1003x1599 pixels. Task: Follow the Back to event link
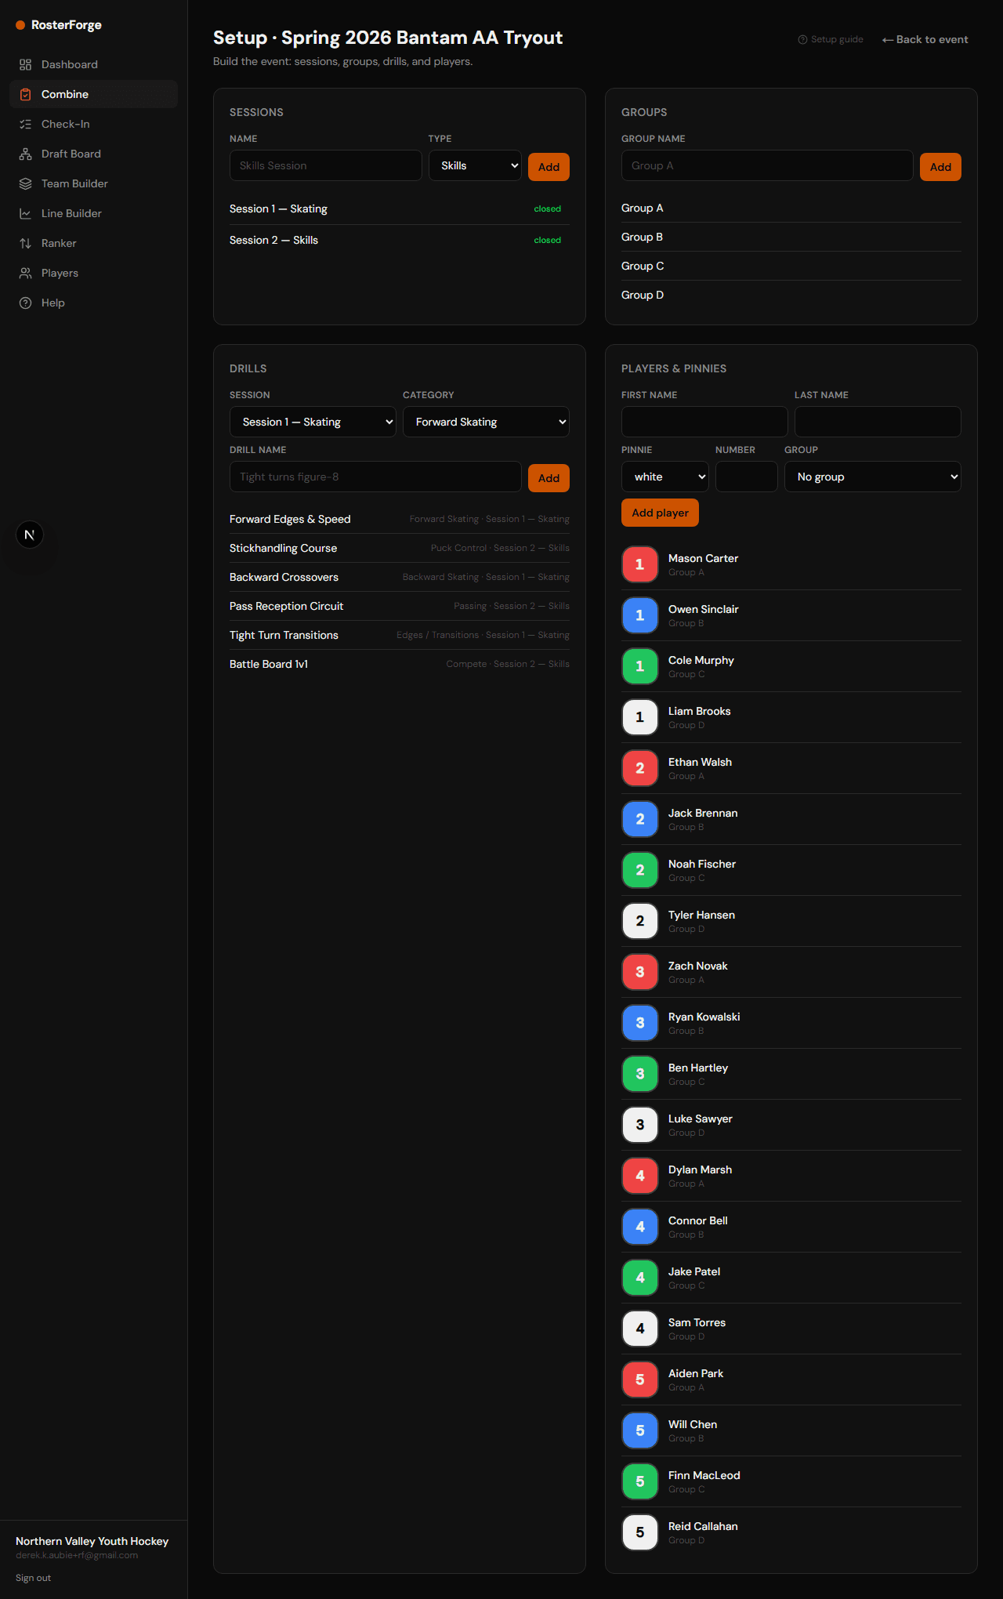coord(925,39)
